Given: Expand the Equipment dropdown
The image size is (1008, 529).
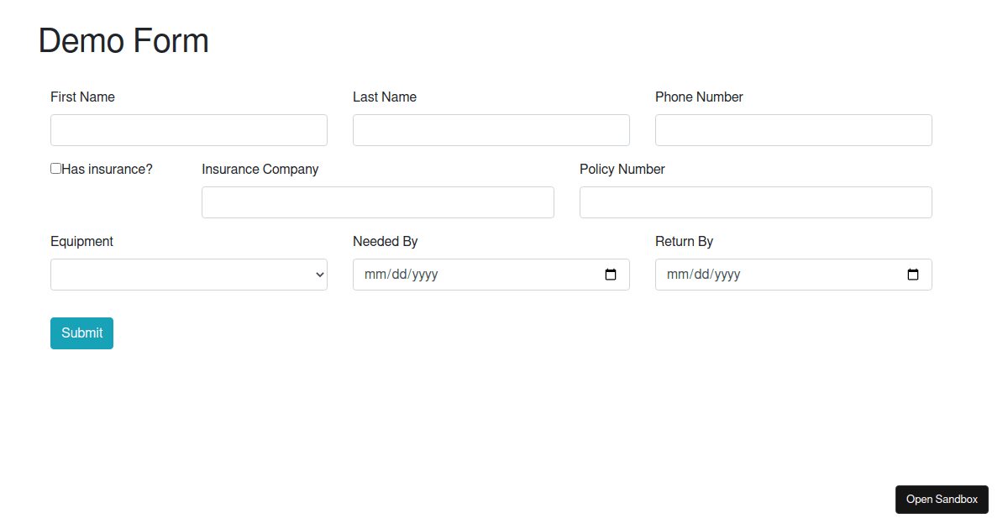Looking at the screenshot, I should tap(189, 275).
